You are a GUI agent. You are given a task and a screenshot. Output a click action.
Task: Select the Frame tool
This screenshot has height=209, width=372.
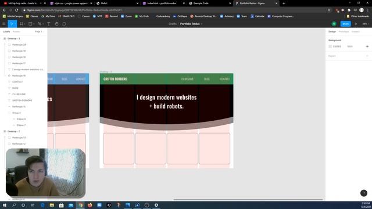(x=21, y=24)
